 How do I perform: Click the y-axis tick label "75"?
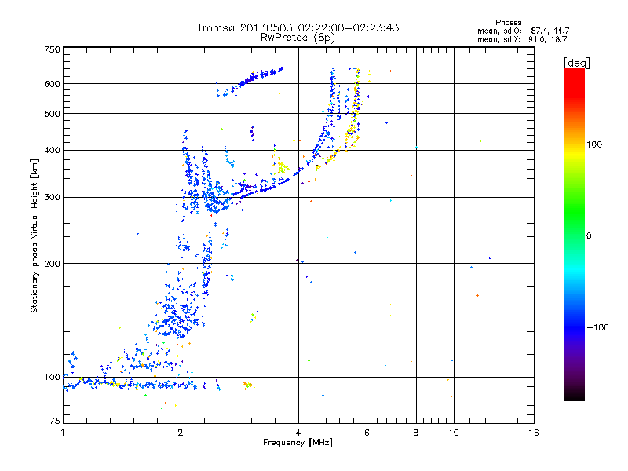pos(55,421)
